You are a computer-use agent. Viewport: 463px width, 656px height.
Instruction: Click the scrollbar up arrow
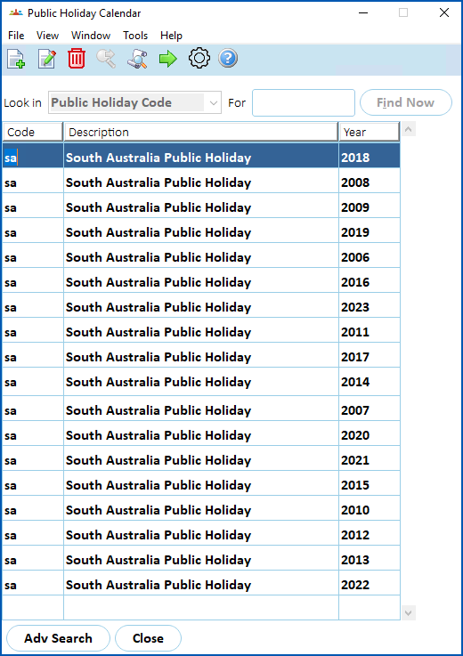point(409,130)
